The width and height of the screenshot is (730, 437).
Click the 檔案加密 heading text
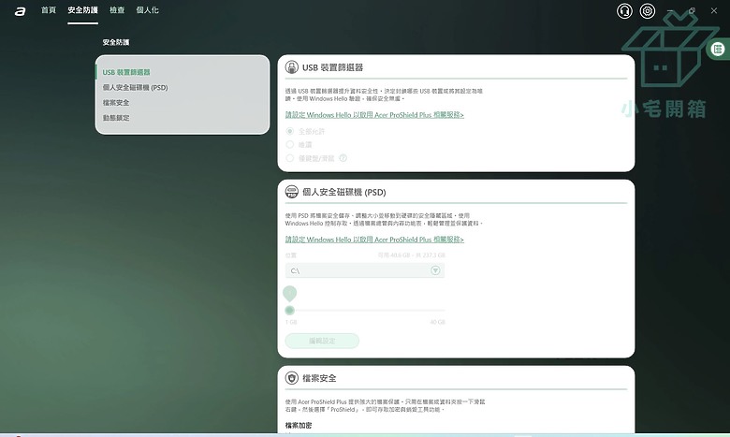299,426
